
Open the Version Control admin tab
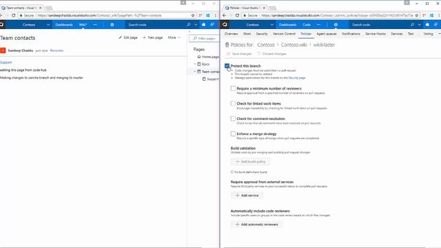tap(284, 34)
